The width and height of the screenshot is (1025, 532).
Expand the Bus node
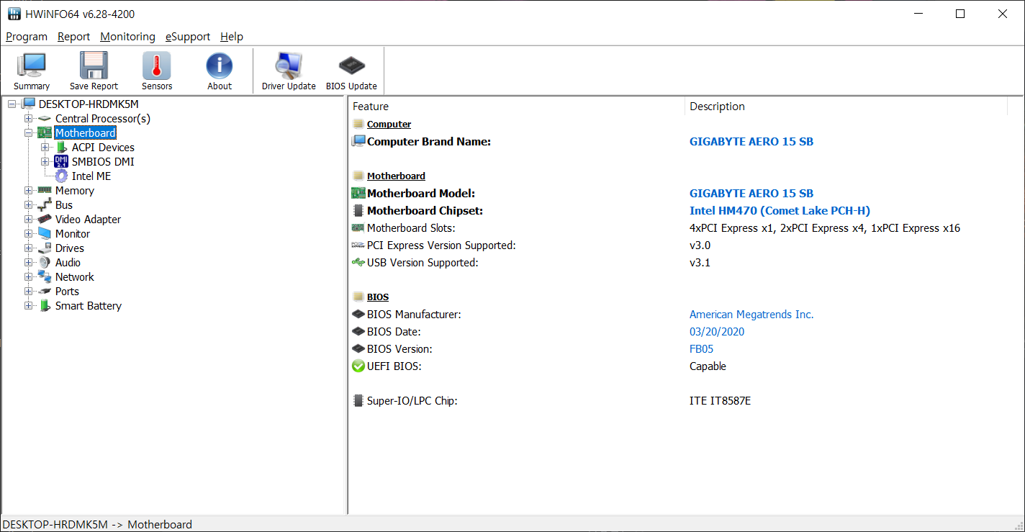(x=28, y=205)
